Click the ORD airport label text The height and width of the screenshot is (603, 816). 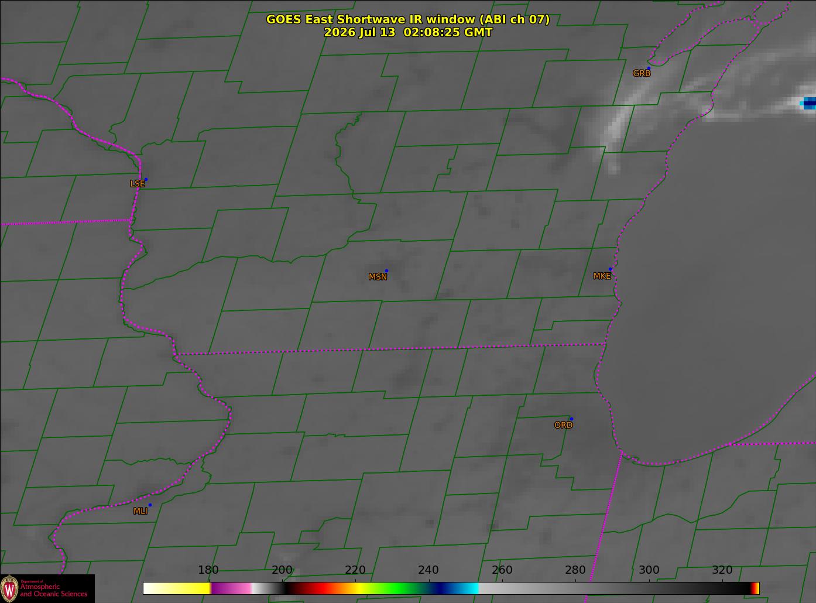coord(563,425)
